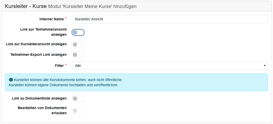This screenshot has width=273, height=124.
Task: Click the Link zu Dokumentliste anzeigen label
Action: point(39,98)
